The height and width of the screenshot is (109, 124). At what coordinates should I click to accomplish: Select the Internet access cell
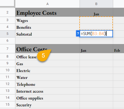(x=48, y=91)
